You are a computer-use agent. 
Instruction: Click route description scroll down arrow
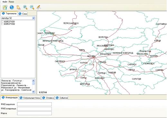(33, 92)
